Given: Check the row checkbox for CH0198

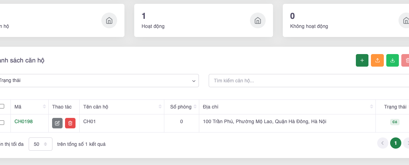Looking at the screenshot, I should (2, 123).
